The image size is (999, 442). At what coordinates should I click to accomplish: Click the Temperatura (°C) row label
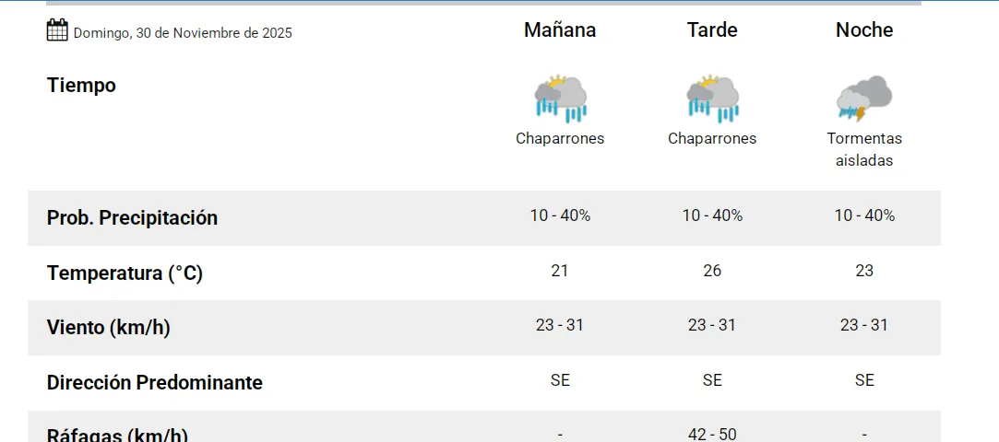click(x=125, y=273)
